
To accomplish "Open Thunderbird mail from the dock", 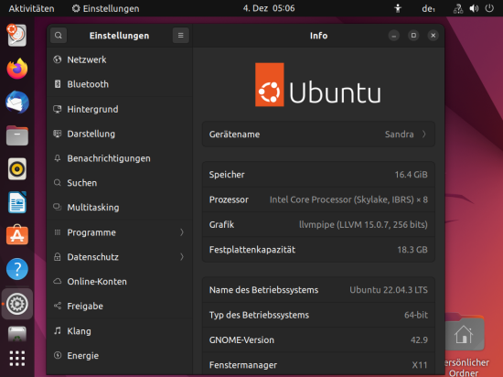I will coord(17,102).
